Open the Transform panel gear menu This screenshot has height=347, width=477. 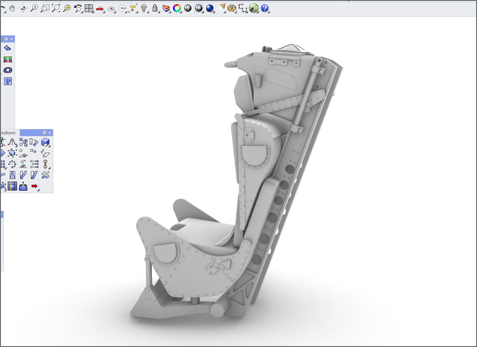point(44,133)
